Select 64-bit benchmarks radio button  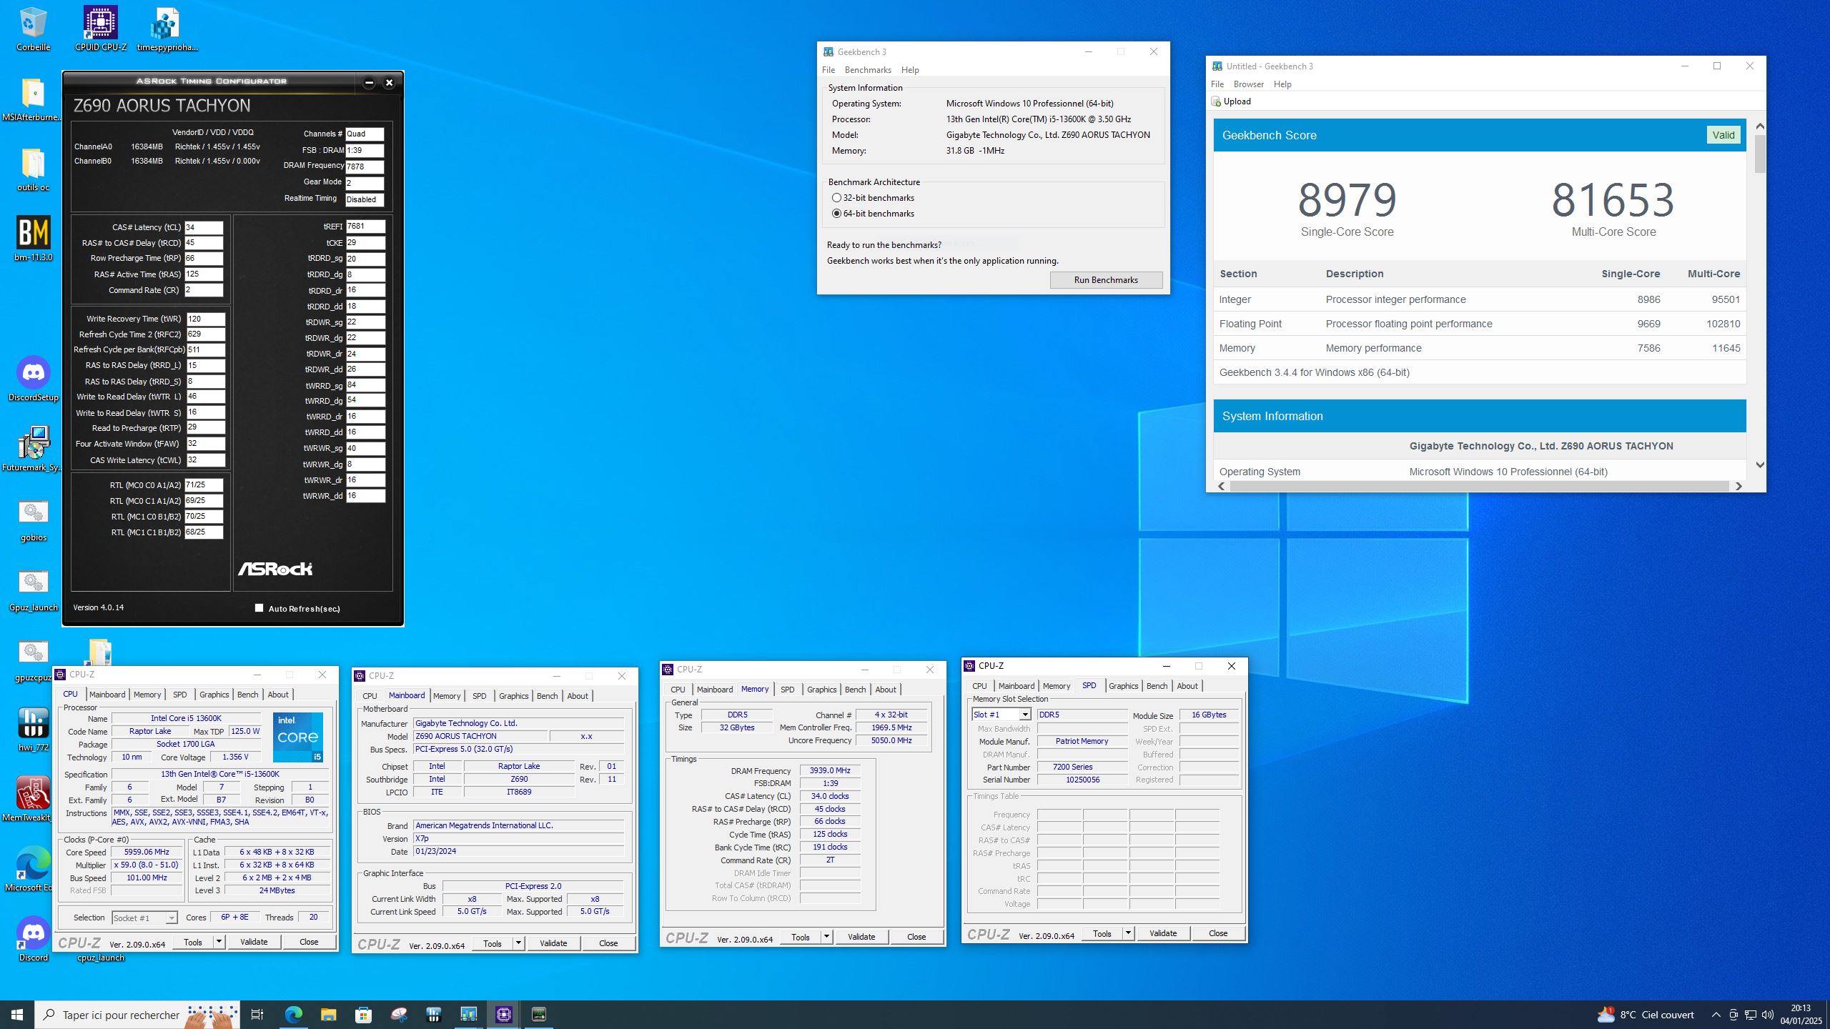click(x=836, y=214)
